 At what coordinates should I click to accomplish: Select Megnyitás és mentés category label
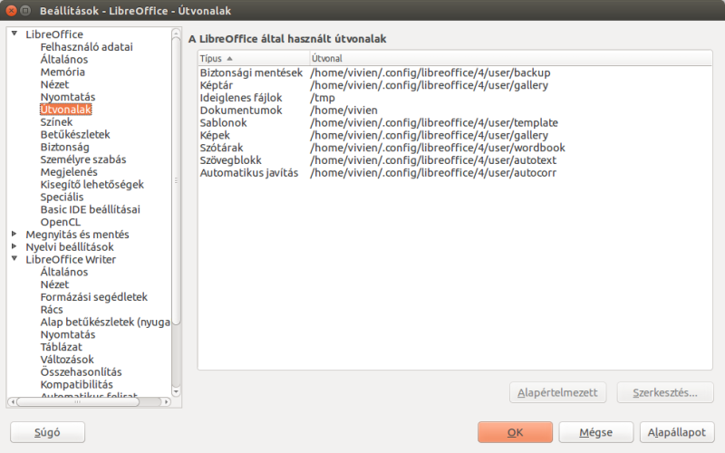(x=77, y=234)
